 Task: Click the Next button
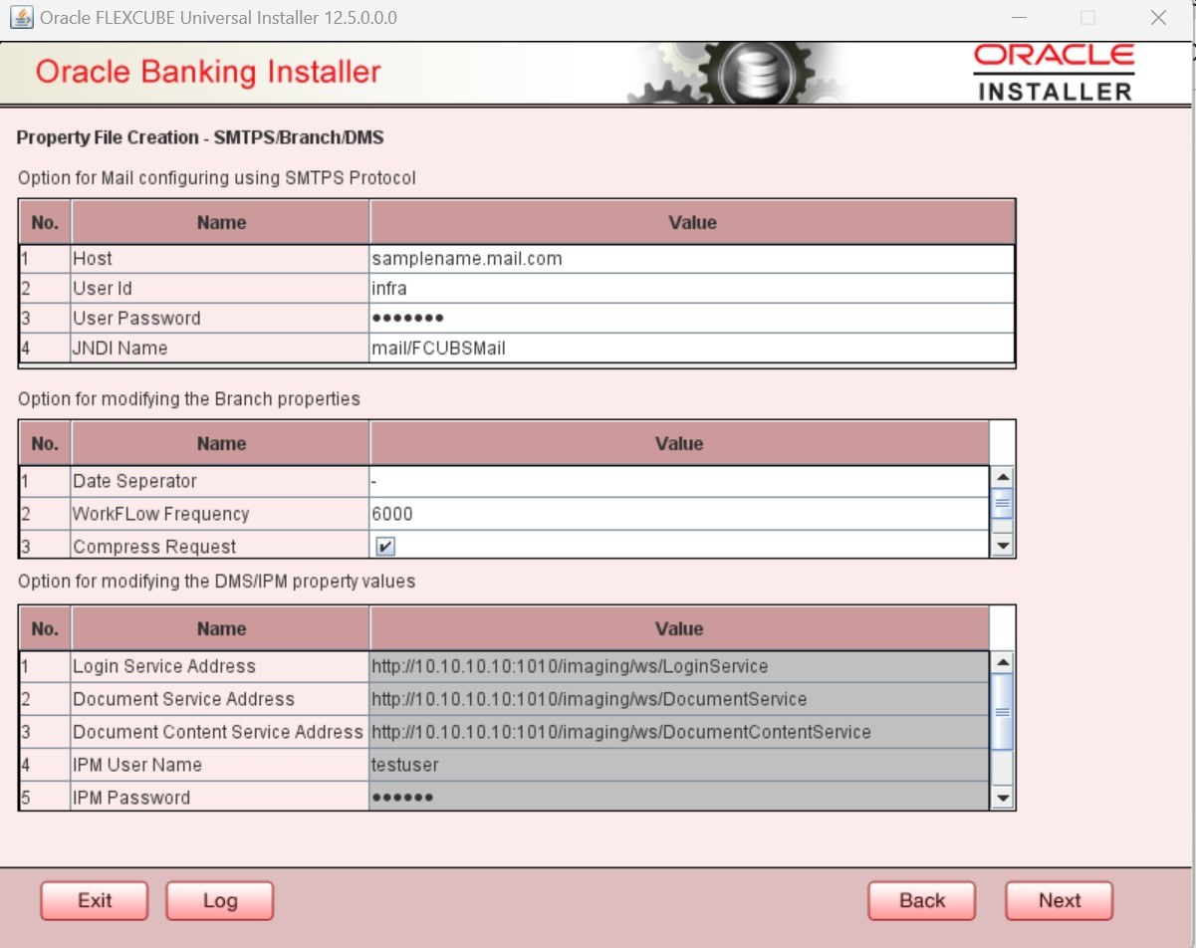(1059, 900)
